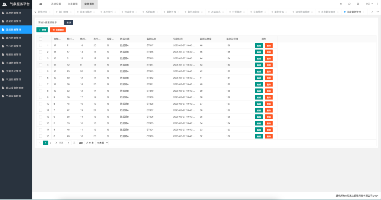
Task: Tick the select-all checkbox in table header
Action: click(x=41, y=39)
